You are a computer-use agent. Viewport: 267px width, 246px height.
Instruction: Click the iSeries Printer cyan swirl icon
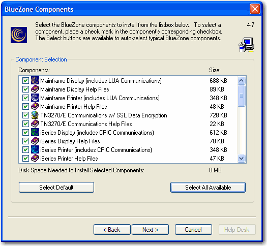click(x=35, y=149)
